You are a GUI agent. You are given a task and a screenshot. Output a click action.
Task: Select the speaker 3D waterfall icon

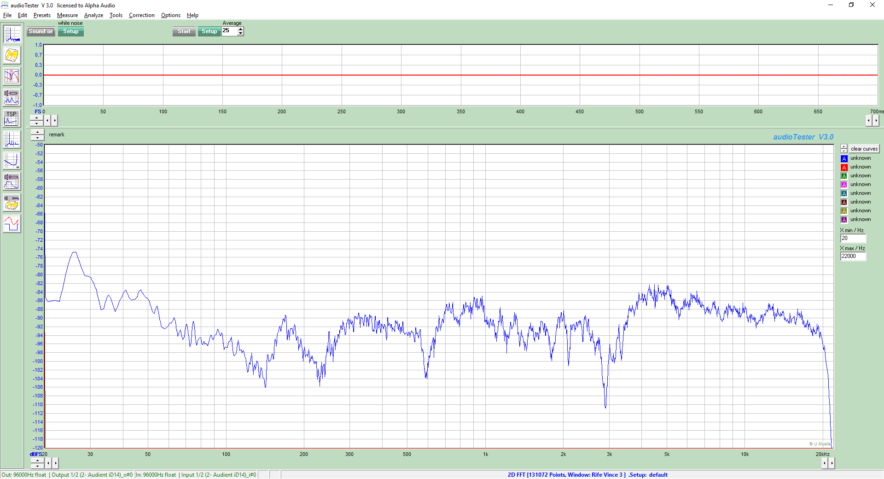(x=12, y=203)
